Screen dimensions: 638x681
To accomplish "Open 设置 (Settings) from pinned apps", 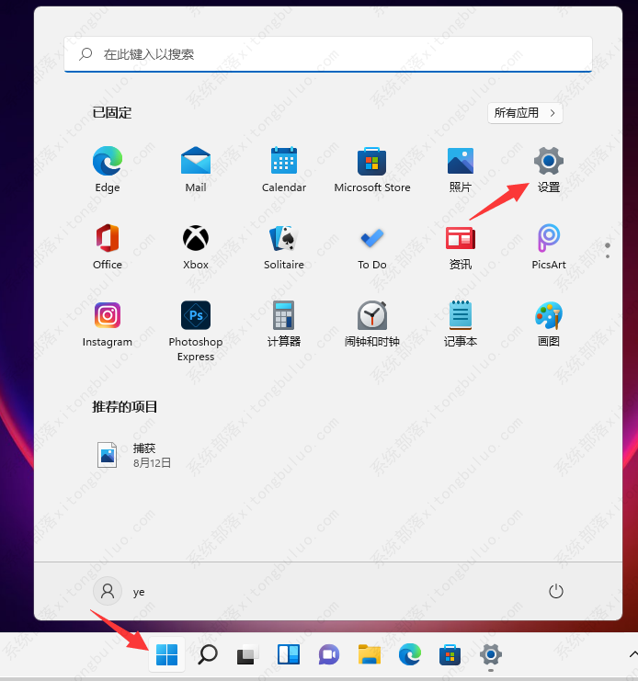I will pyautogui.click(x=549, y=169).
